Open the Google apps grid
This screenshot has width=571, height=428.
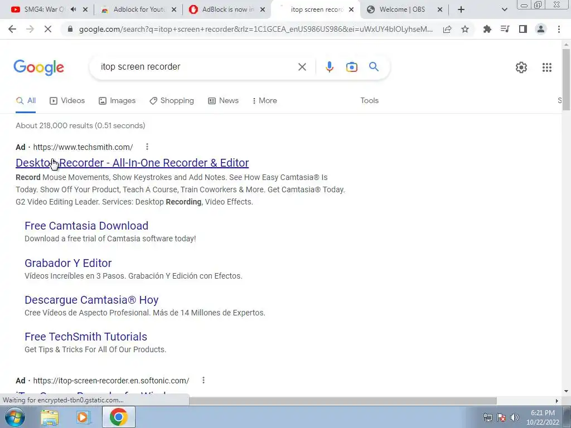click(546, 67)
